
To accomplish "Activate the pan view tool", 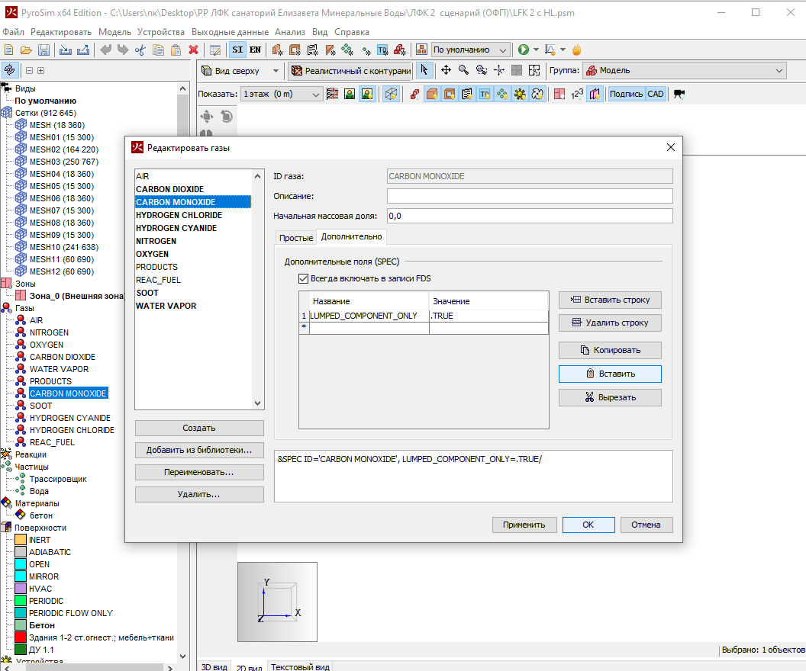I will coord(447,70).
